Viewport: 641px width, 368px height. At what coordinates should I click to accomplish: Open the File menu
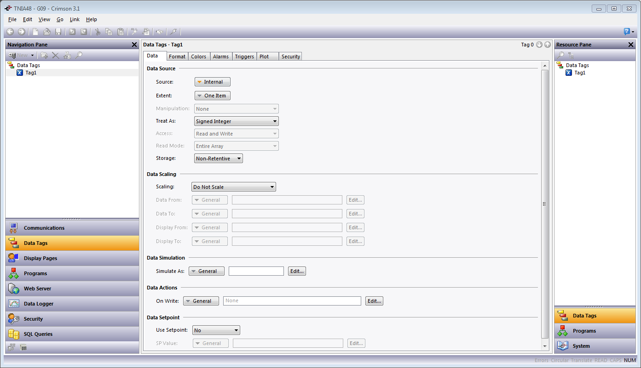pos(12,19)
